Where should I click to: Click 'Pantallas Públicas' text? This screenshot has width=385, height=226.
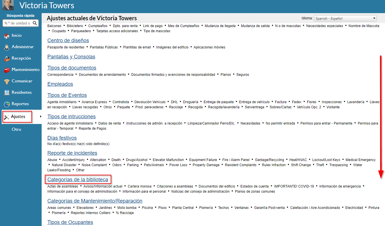pyautogui.click(x=104, y=47)
